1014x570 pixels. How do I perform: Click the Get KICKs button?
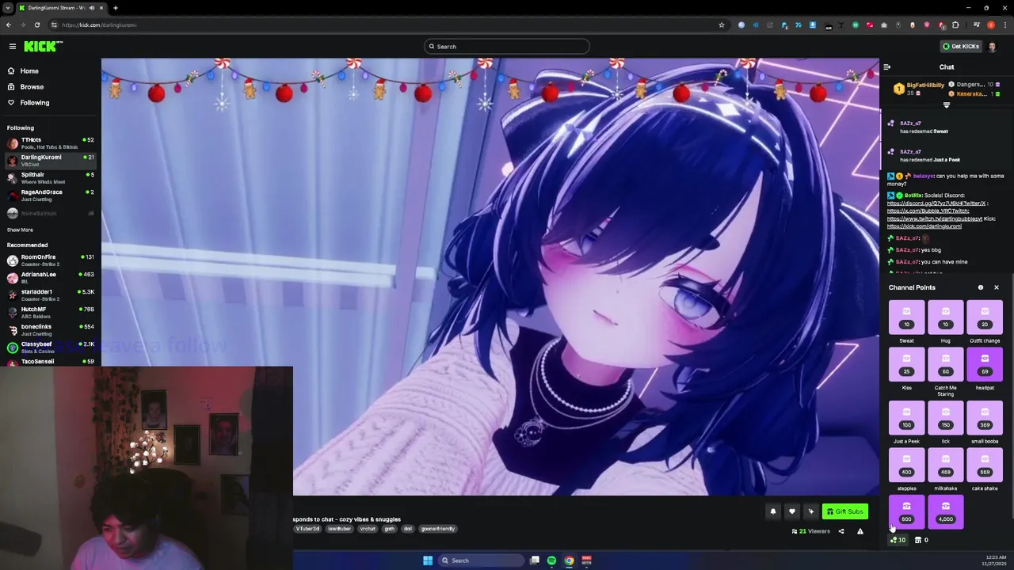point(960,47)
